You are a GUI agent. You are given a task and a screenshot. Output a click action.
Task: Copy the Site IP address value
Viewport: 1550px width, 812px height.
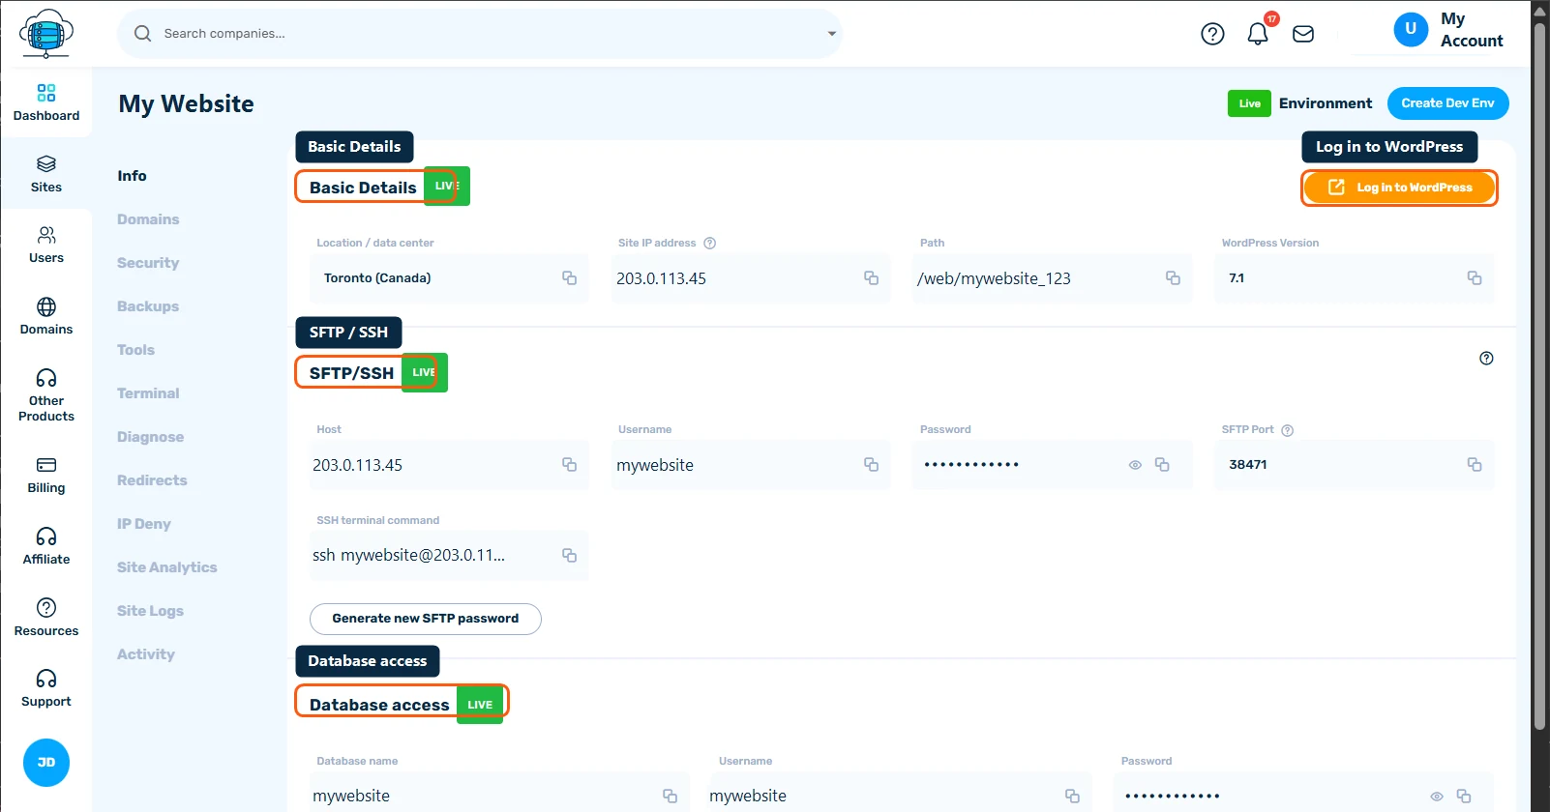click(871, 278)
